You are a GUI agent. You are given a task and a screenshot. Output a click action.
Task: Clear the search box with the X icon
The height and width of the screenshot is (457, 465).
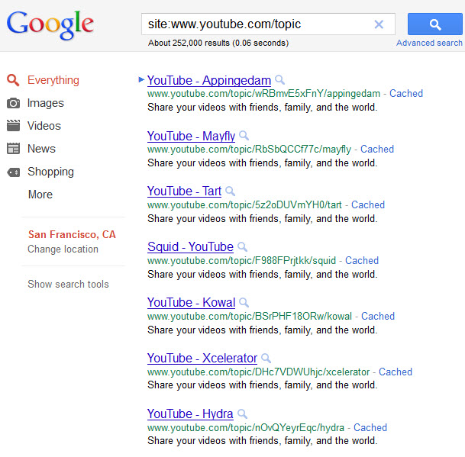379,24
